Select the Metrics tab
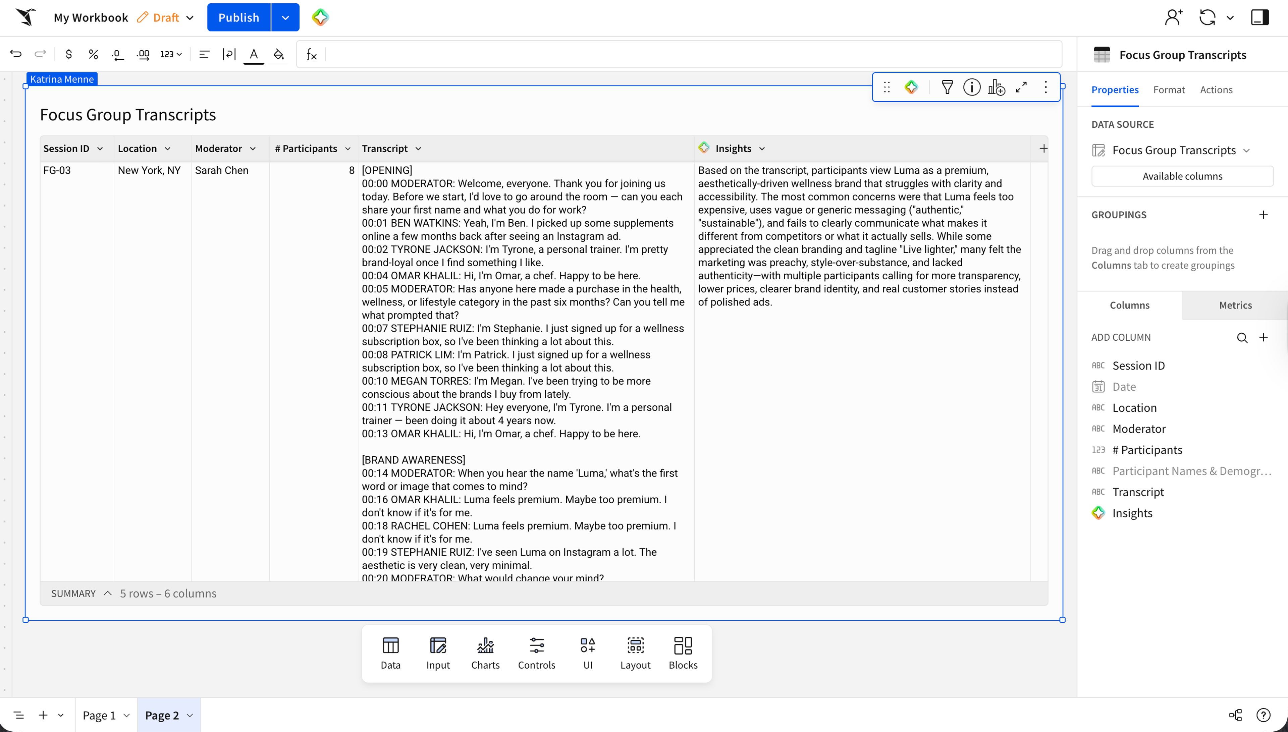 [x=1235, y=305]
